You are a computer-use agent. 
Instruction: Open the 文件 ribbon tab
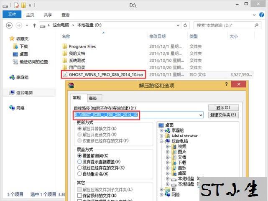(x=12, y=14)
